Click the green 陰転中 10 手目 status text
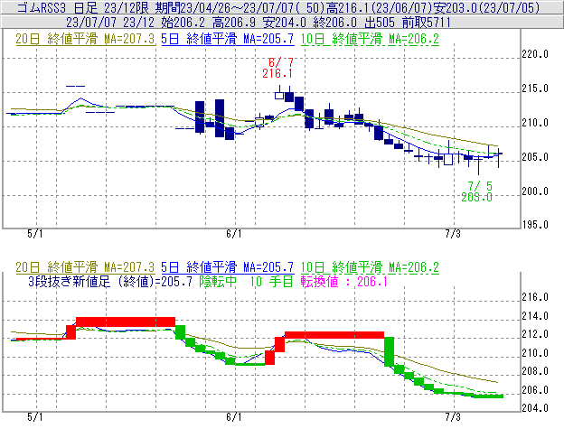The height and width of the screenshot is (429, 564). 247,281
